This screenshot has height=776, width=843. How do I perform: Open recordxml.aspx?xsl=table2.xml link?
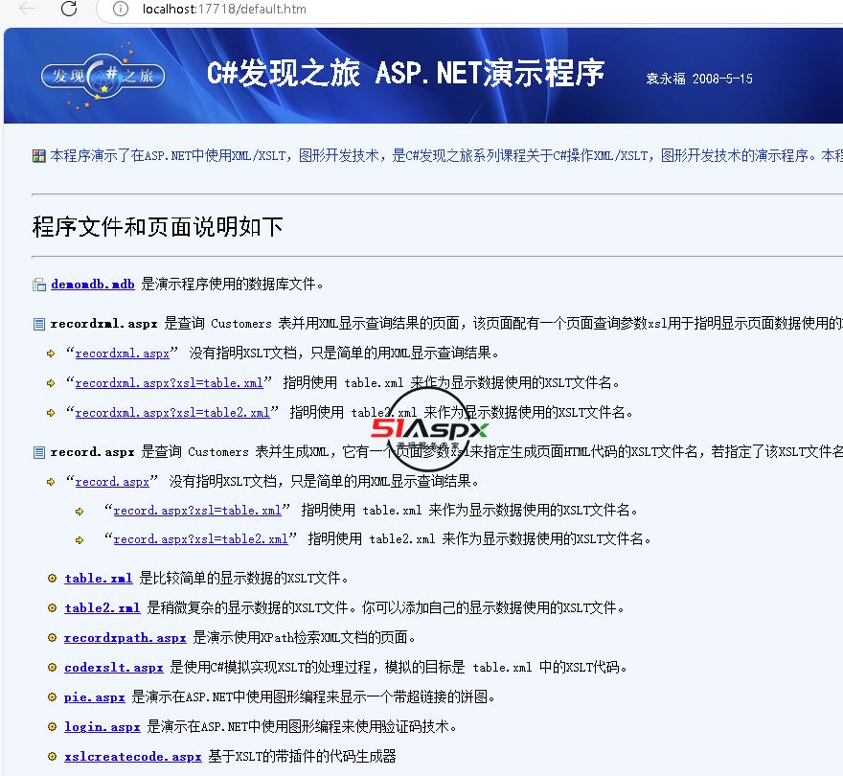(x=172, y=413)
